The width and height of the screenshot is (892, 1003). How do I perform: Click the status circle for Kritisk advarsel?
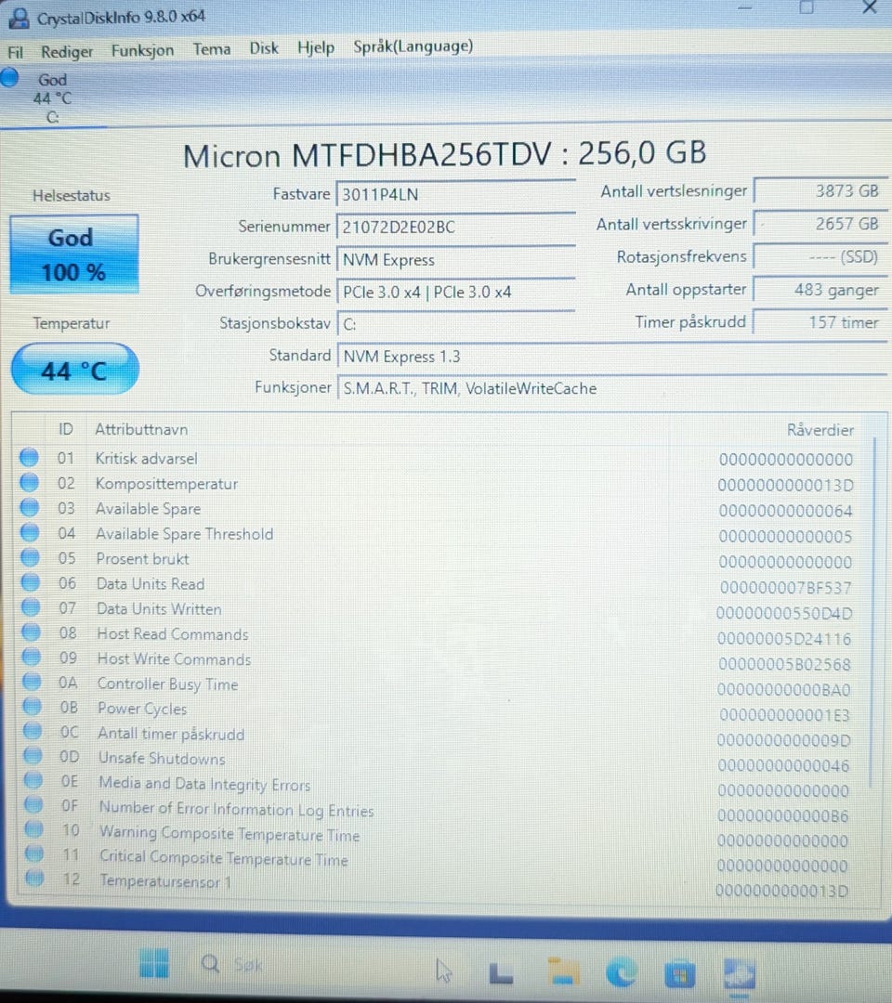tap(29, 457)
